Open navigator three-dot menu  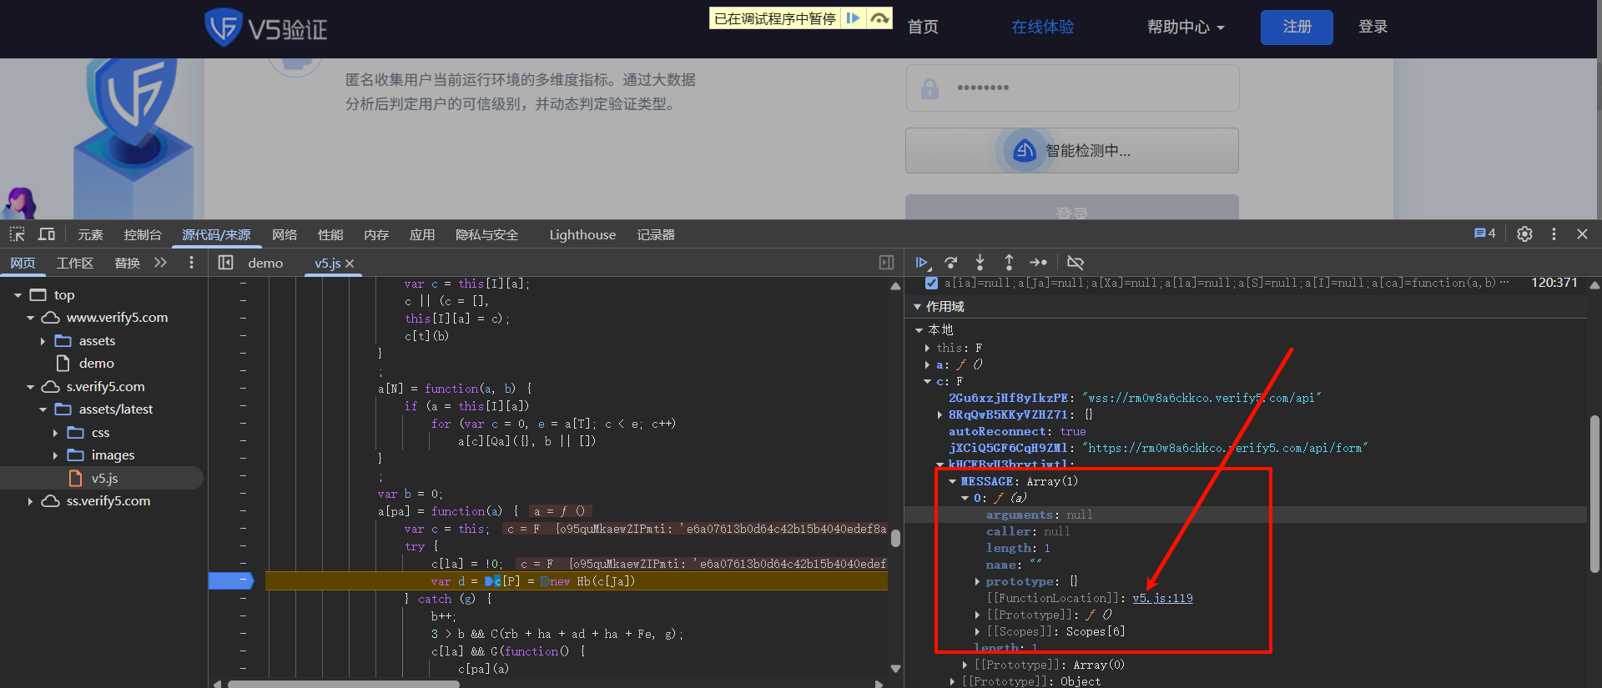point(191,263)
